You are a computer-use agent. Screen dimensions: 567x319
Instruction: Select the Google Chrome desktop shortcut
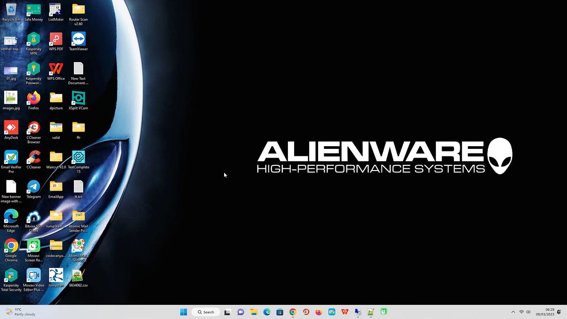pyautogui.click(x=11, y=251)
